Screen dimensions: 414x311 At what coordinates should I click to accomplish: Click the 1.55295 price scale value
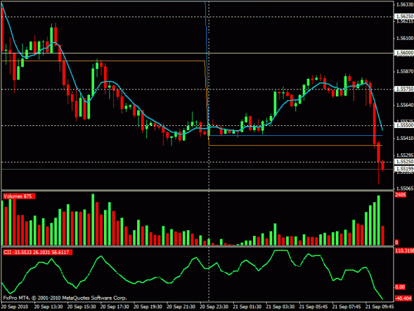pos(405,155)
